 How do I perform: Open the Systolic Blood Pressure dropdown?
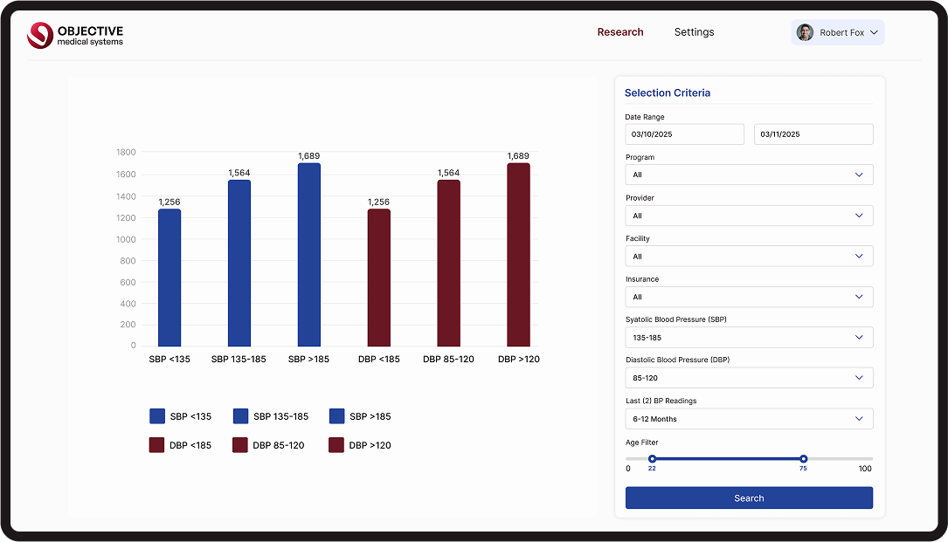pos(749,338)
